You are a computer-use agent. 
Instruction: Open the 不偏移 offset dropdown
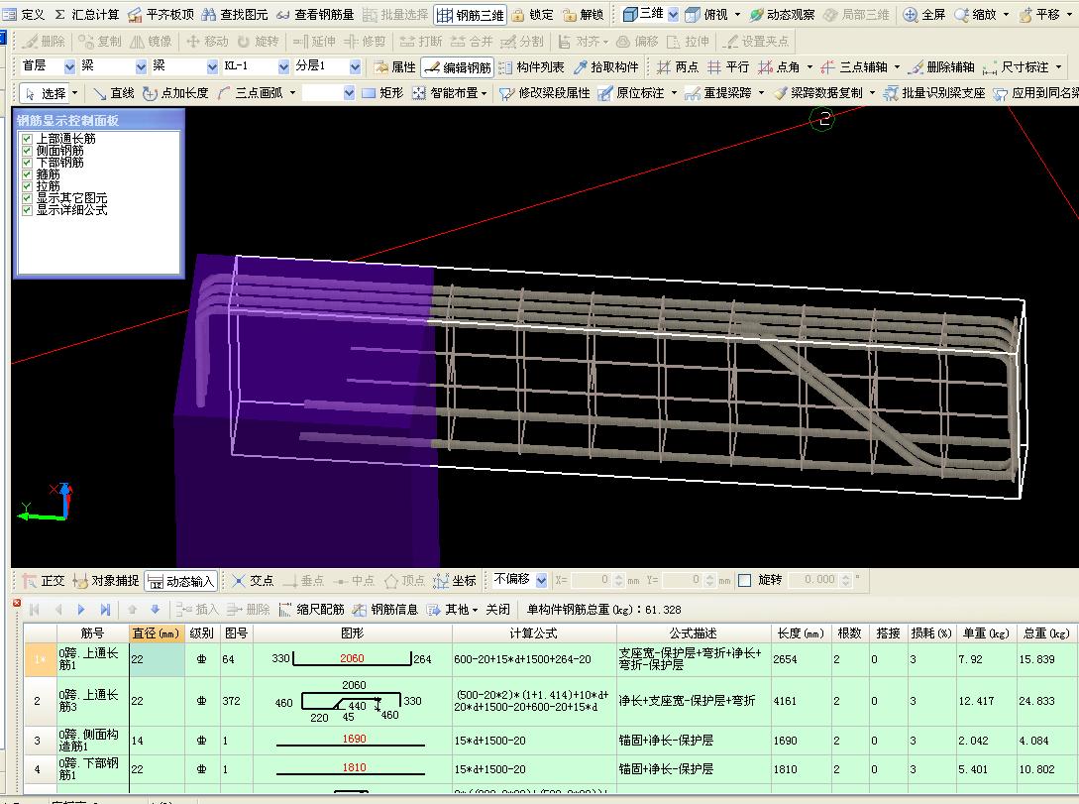tap(542, 580)
